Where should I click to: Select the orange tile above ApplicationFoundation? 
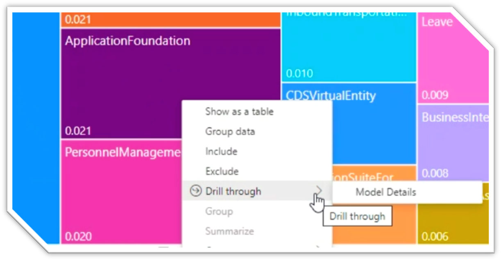(170, 20)
